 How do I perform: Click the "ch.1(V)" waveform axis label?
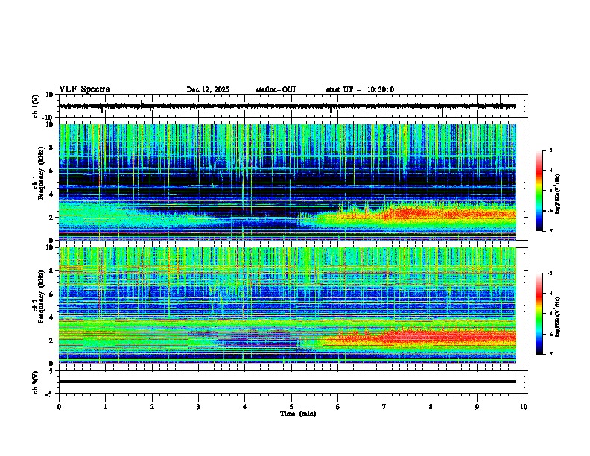point(36,106)
